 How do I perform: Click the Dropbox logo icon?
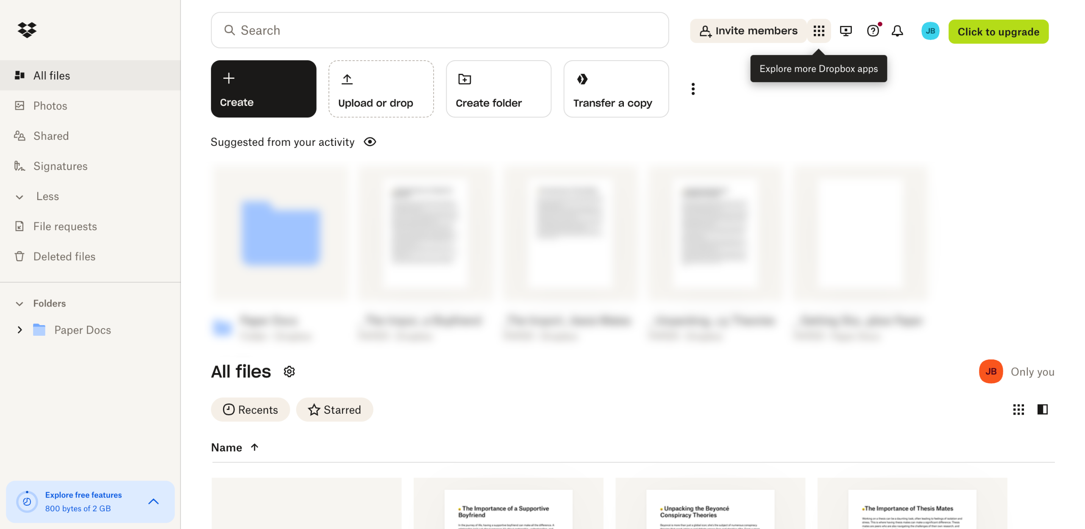click(27, 30)
